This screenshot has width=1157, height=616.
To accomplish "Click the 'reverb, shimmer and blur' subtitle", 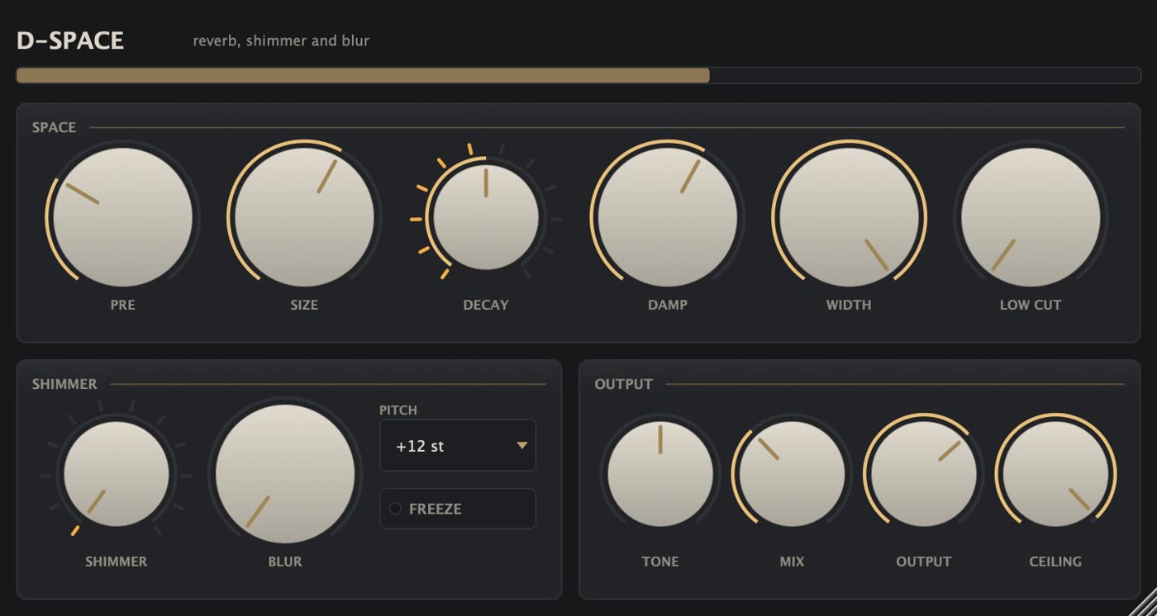I will 281,40.
